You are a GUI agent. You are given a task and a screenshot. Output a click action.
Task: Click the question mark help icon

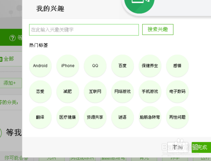[12, 38]
